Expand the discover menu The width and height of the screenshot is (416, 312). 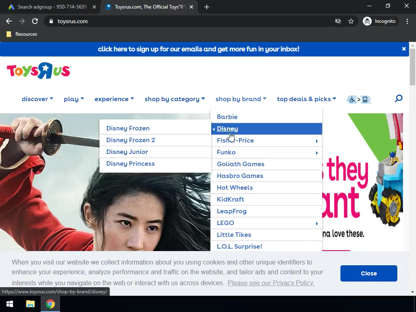click(x=37, y=99)
